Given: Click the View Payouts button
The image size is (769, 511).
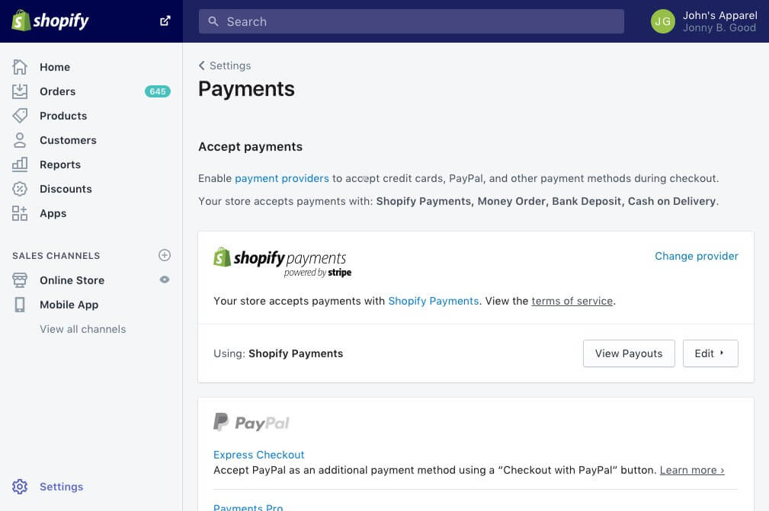Looking at the screenshot, I should click(629, 353).
